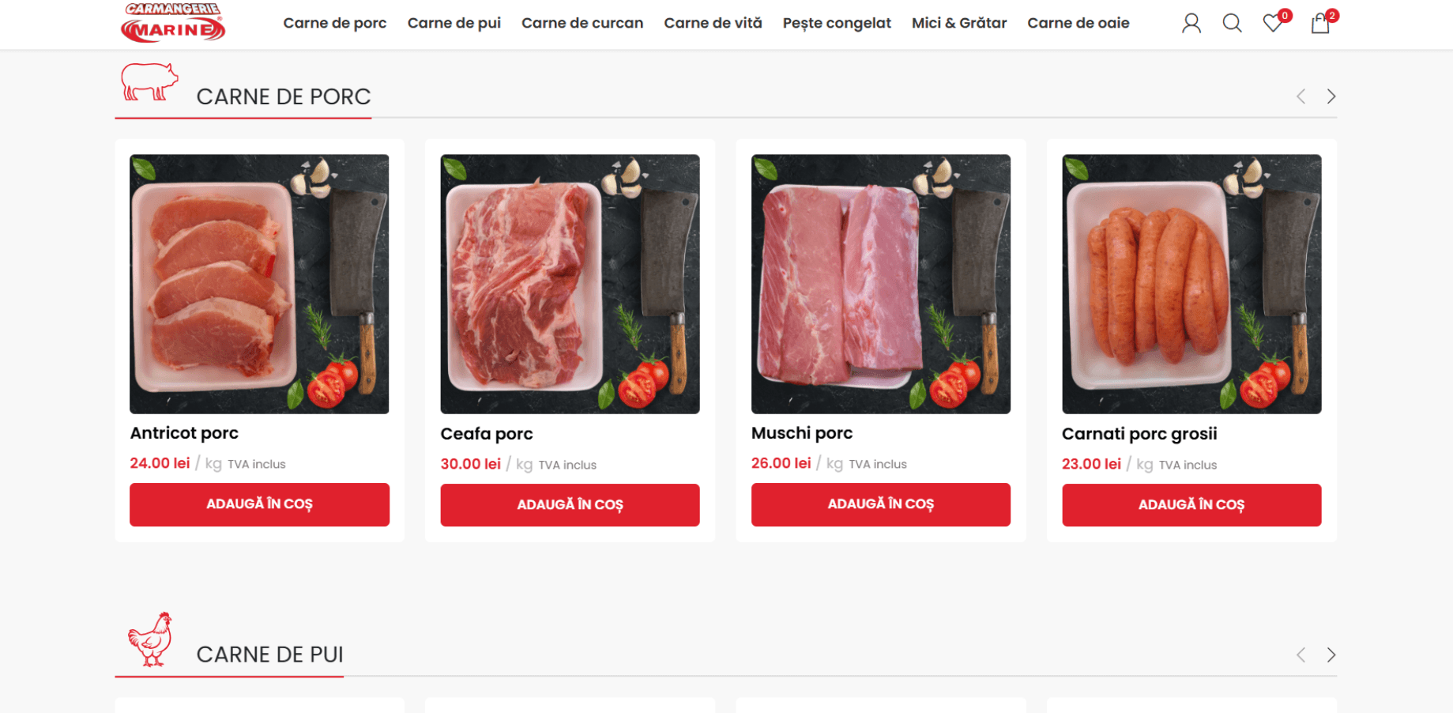Show next products in Carne de Pui
This screenshot has width=1453, height=713.
coord(1331,655)
